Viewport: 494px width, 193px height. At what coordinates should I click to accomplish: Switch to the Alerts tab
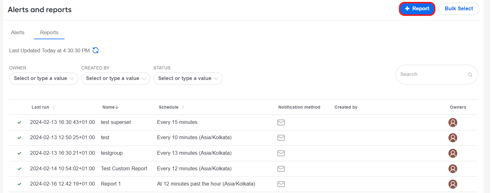[18, 32]
